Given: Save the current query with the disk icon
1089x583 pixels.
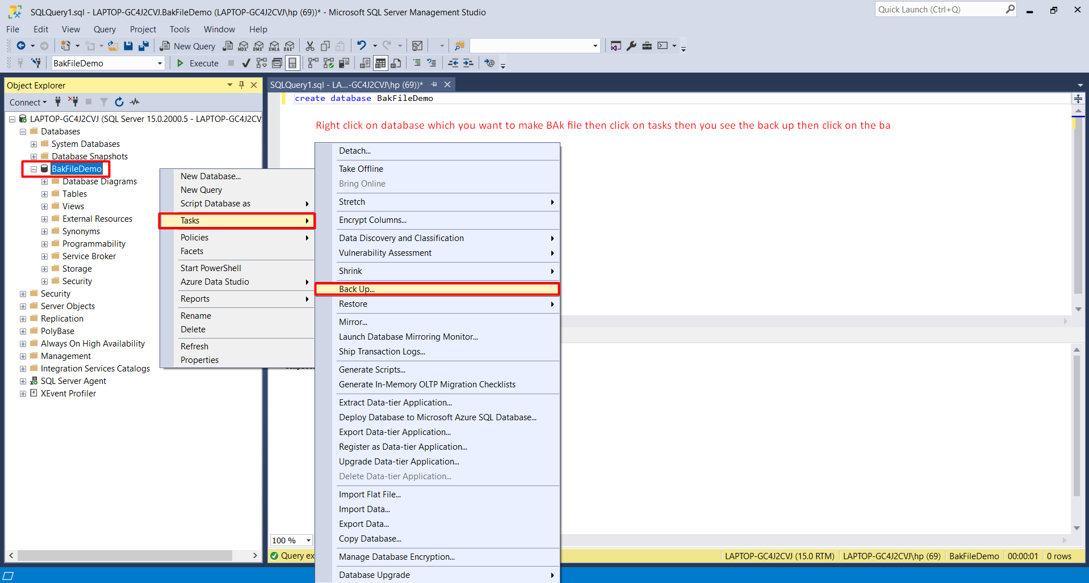Looking at the screenshot, I should coord(128,46).
